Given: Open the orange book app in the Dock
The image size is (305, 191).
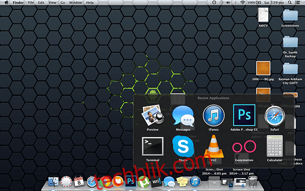Looking at the screenshot, I should pos(117,182).
